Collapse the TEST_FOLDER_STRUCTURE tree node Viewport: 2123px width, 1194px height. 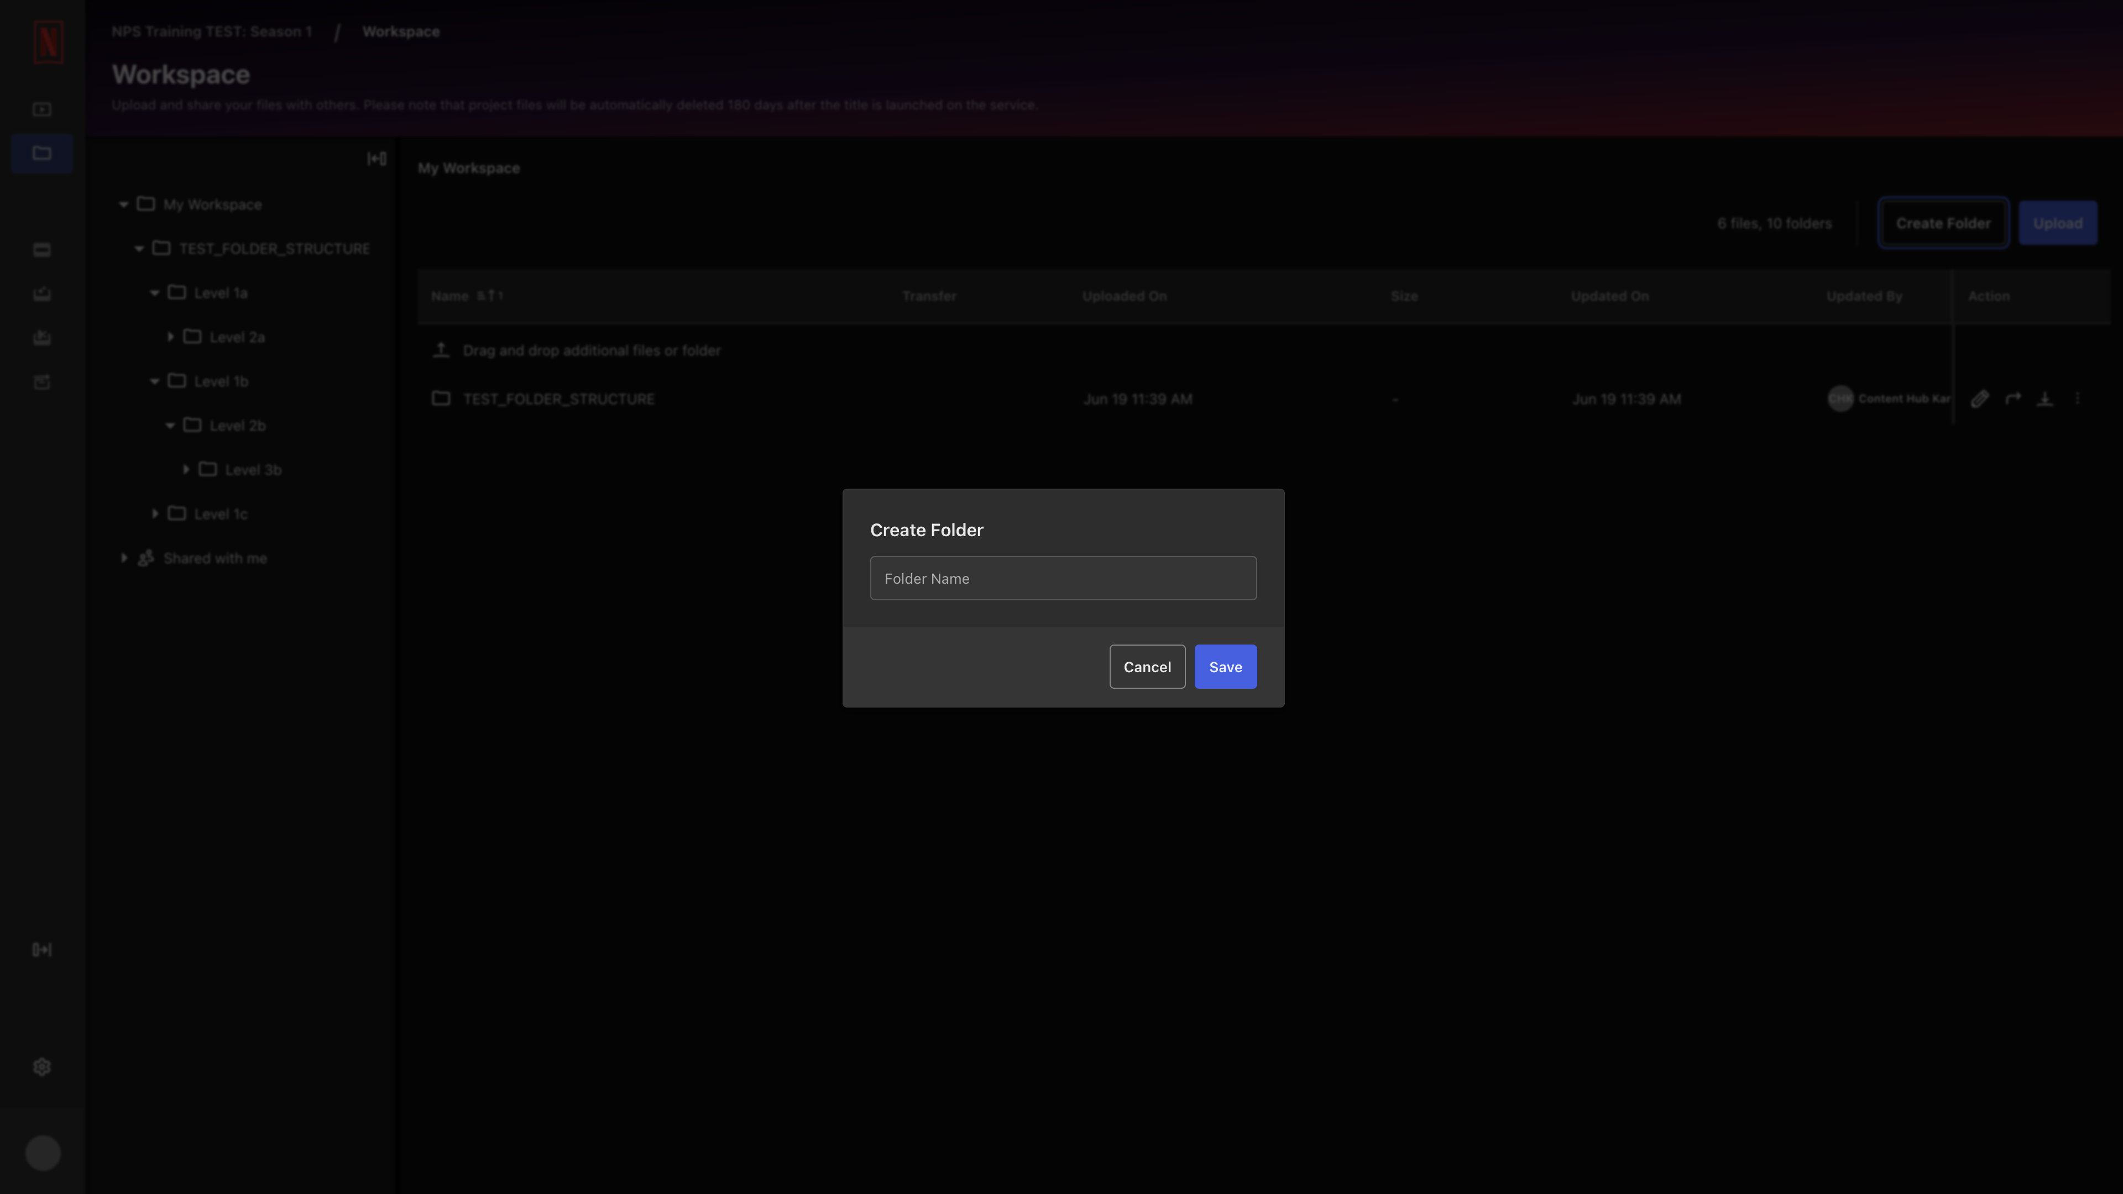coord(139,248)
